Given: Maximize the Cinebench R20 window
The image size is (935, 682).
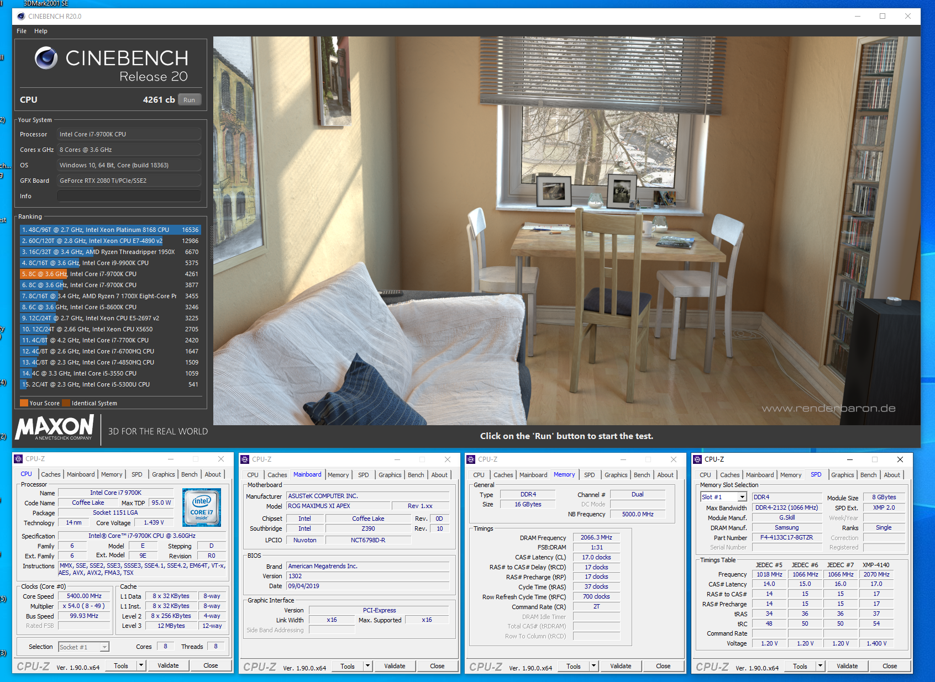Looking at the screenshot, I should (883, 16).
